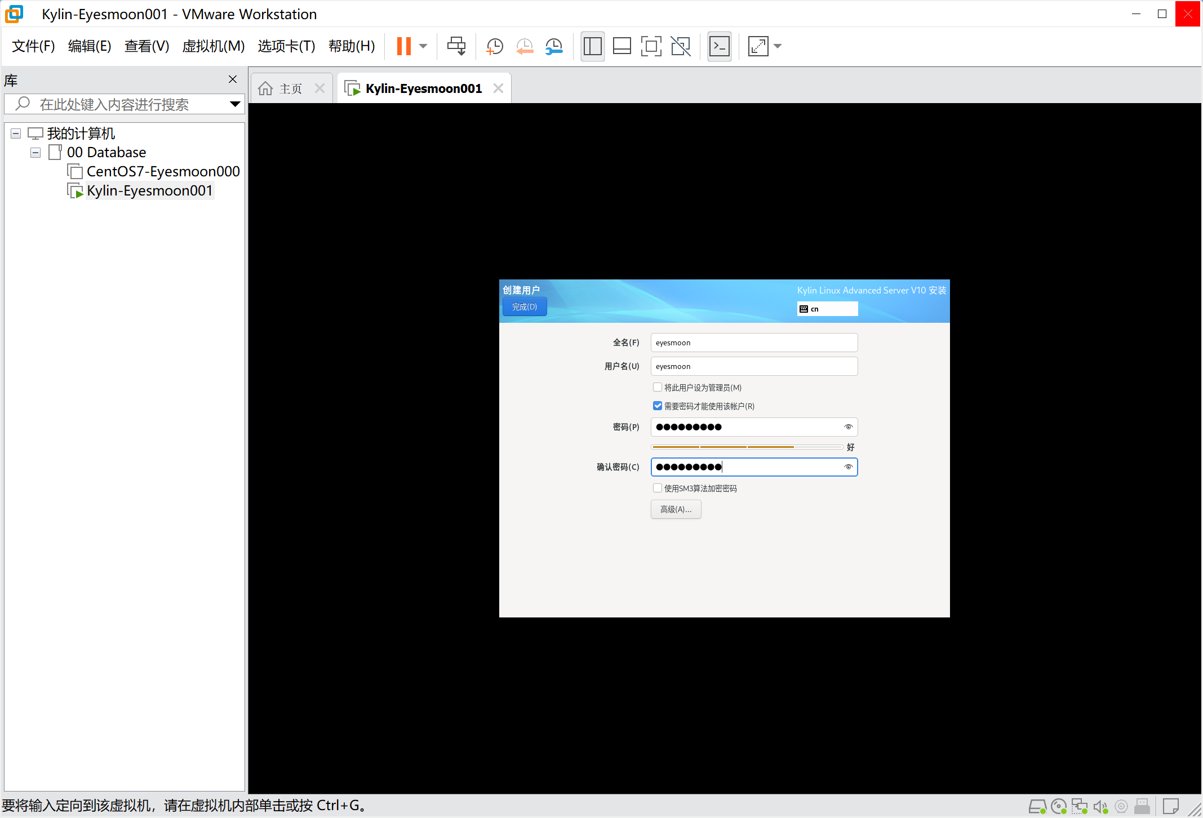Click the VMware Workstation title bar logo
1203x818 pixels.
(14, 14)
